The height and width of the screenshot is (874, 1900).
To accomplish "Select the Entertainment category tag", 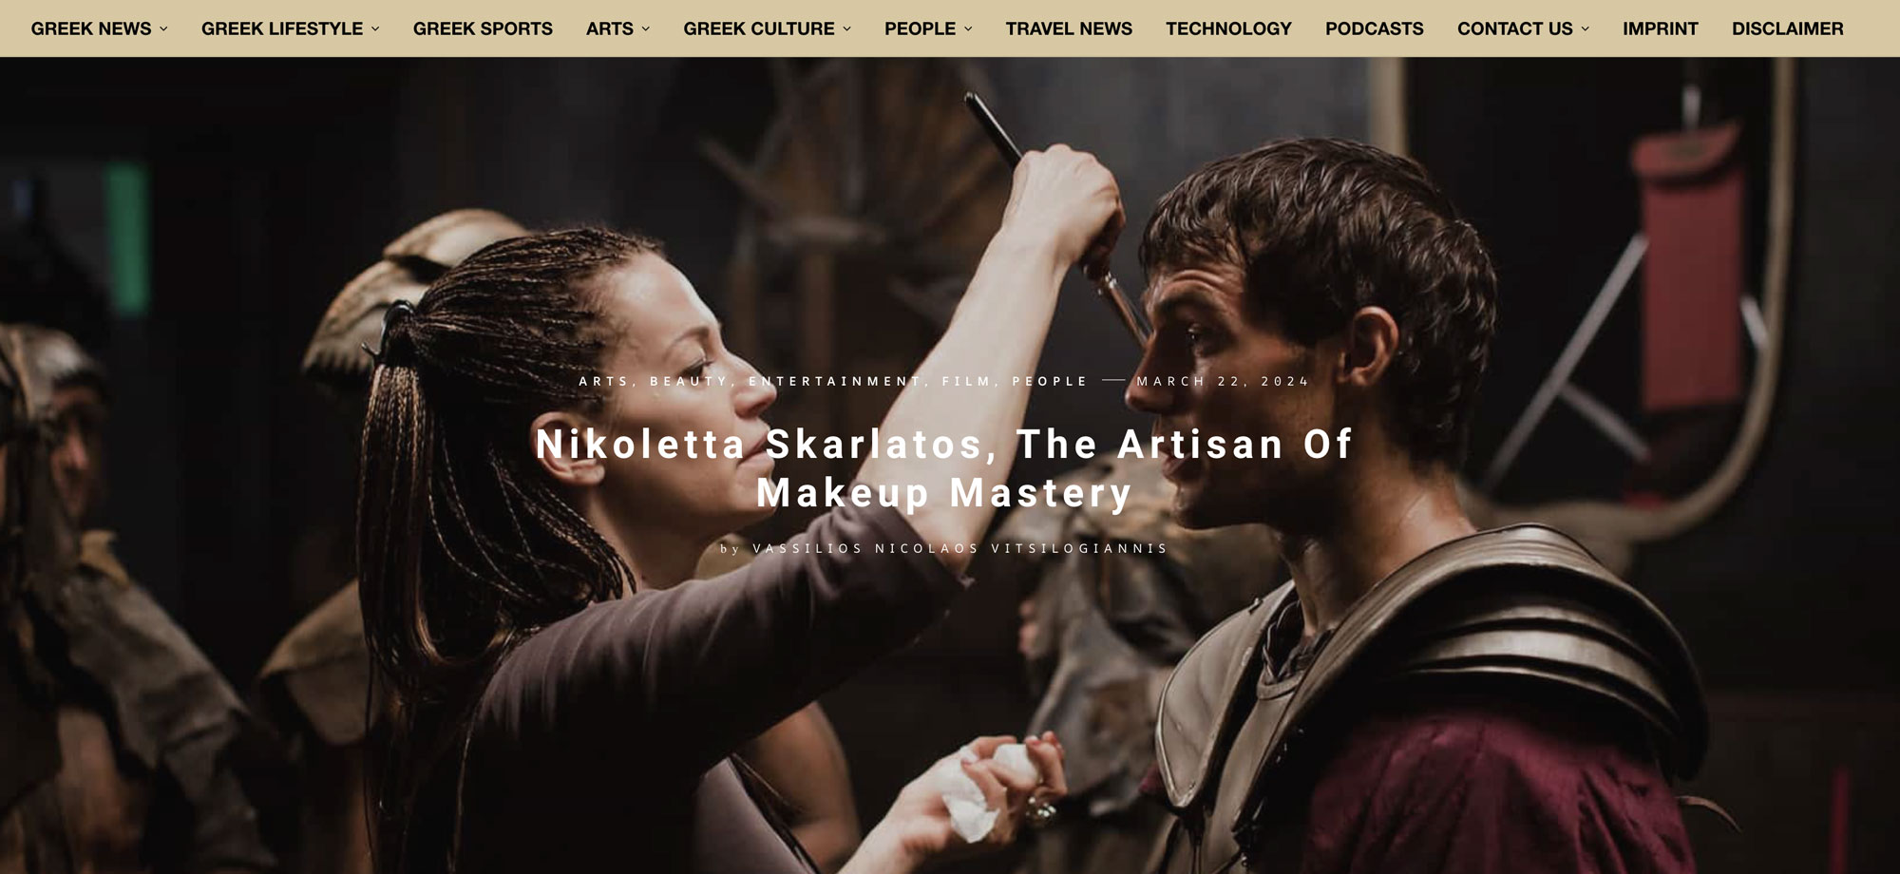I will 835,381.
